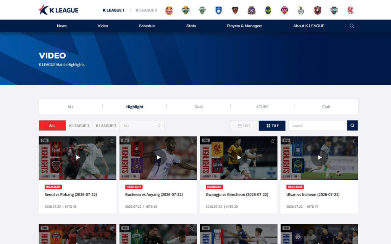Switch to TILE view
This screenshot has width=391, height=244.
click(x=272, y=126)
